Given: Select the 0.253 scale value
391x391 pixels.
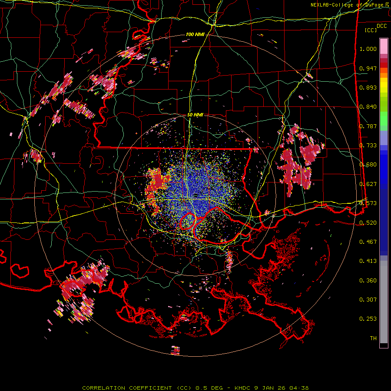Looking at the screenshot, I should click(368, 319).
